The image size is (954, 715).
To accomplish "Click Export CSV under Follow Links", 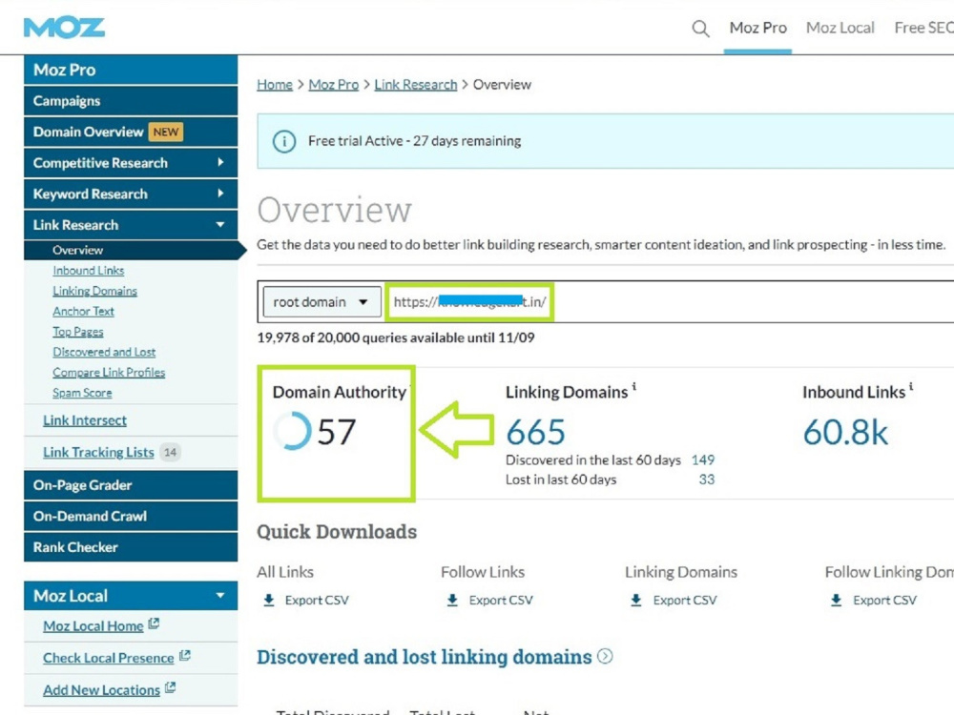I will [501, 600].
